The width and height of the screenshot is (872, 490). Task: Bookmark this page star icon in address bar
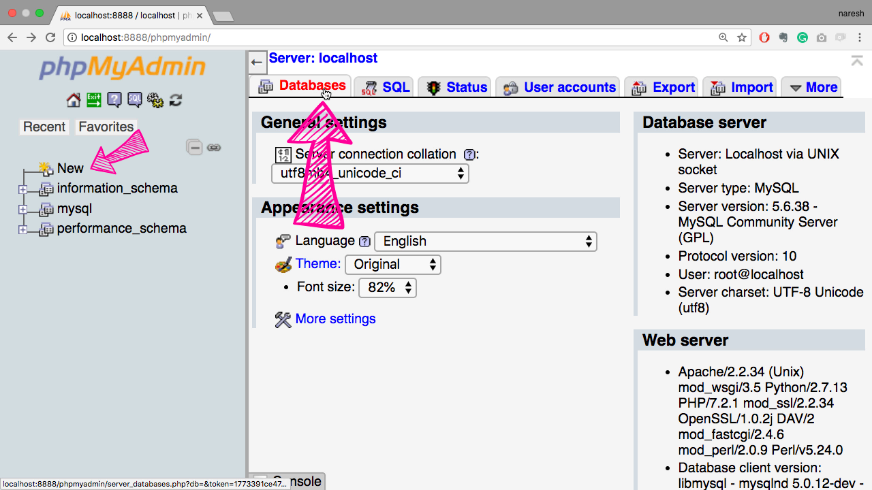pyautogui.click(x=742, y=37)
